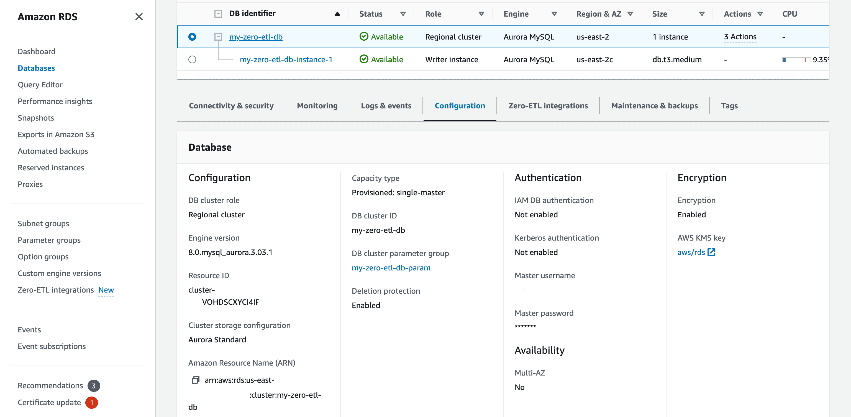Open Actions column filter dropdown
Image resolution: width=851 pixels, height=417 pixels.
coord(760,14)
